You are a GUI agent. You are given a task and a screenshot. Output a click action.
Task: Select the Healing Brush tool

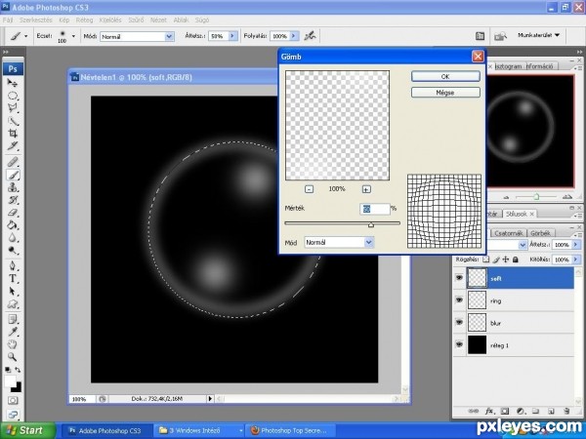(13, 162)
